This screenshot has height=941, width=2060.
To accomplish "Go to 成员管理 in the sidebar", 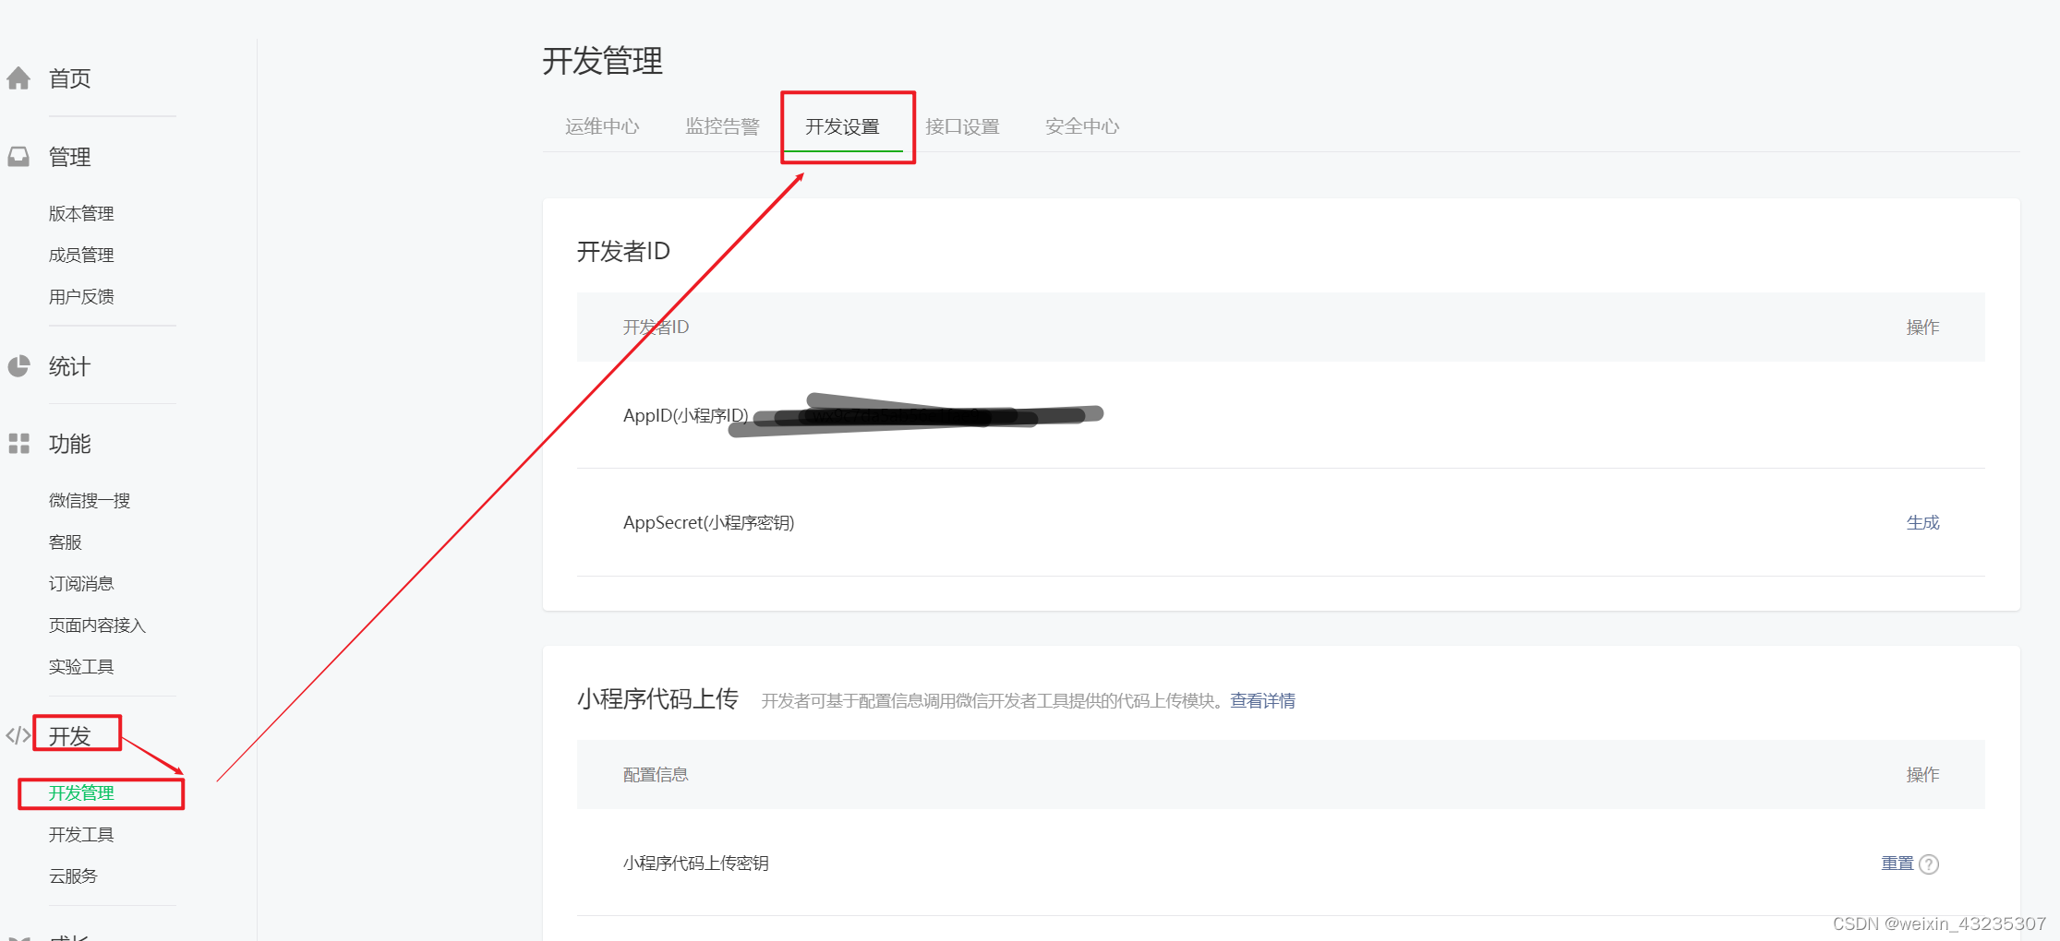I will click(81, 255).
